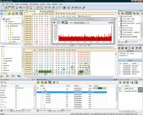Viewport: 143px width, 115px height.
Task: Expand the 'Replace (2 items)' history node
Action: 119,21
